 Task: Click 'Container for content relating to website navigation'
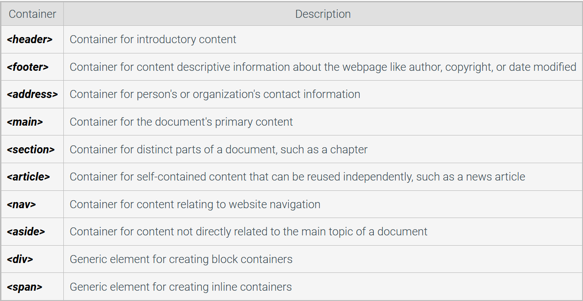195,204
